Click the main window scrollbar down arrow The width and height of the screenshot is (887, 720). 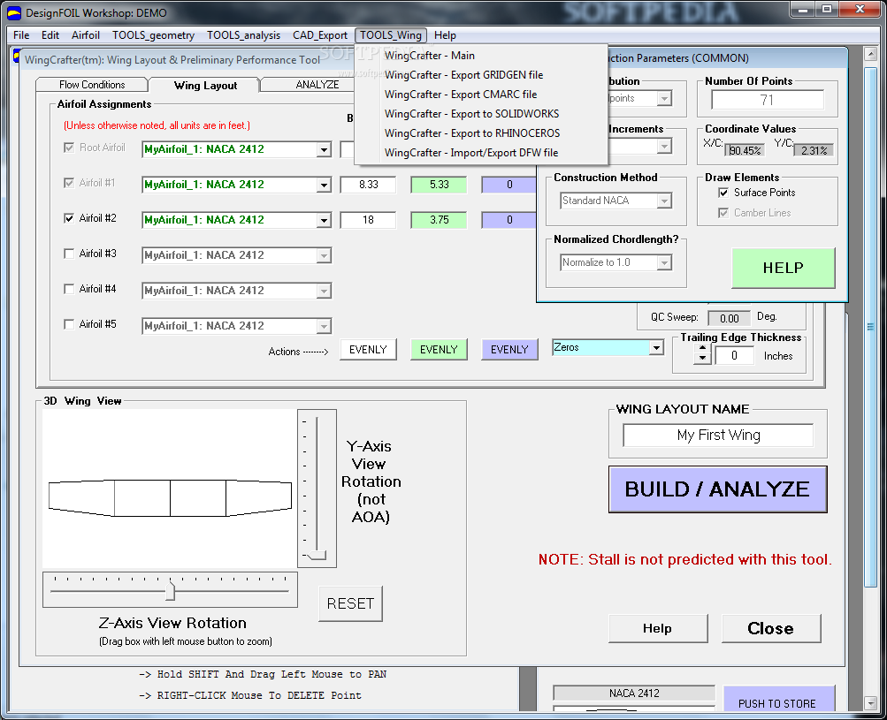pos(870,703)
